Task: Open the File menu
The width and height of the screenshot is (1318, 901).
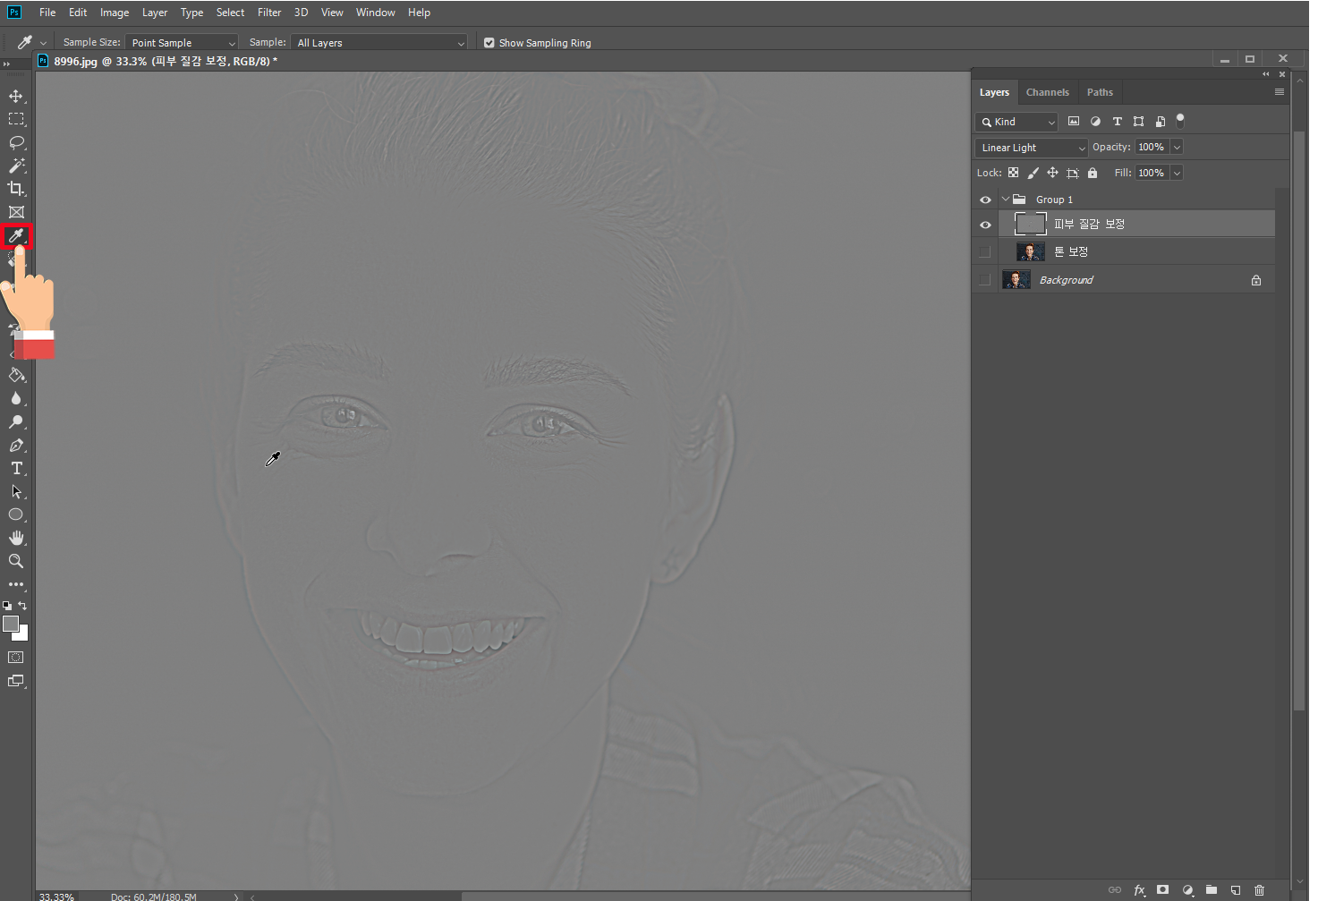Action: pos(47,13)
